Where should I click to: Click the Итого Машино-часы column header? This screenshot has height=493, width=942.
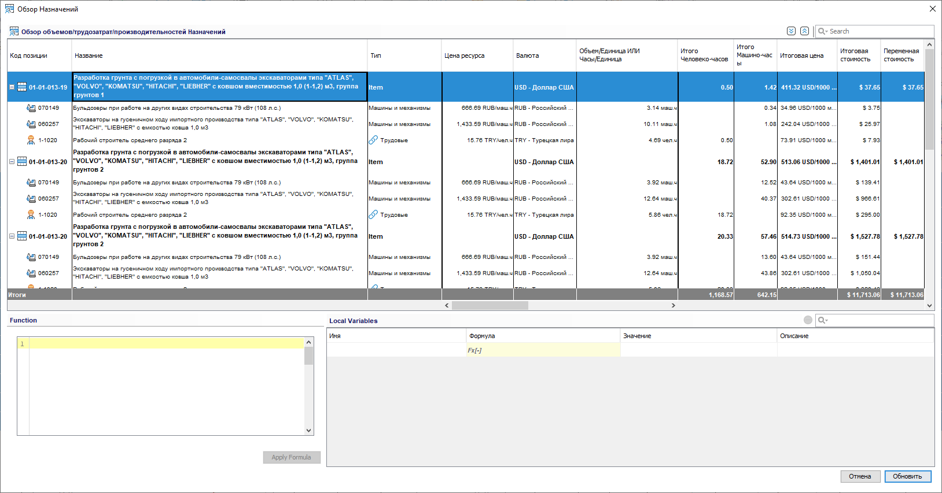point(756,55)
